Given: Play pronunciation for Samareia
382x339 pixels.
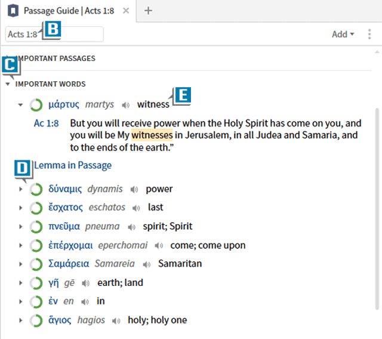Looking at the screenshot, I should [x=147, y=264].
